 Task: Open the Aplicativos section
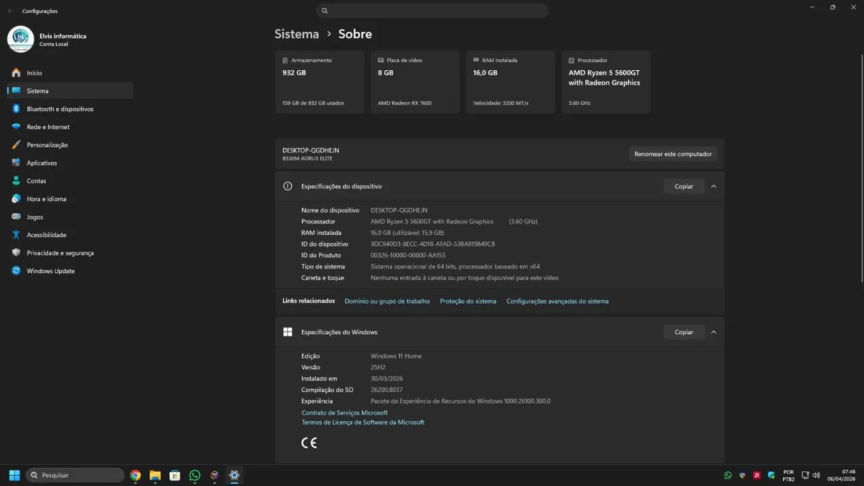coord(70,163)
